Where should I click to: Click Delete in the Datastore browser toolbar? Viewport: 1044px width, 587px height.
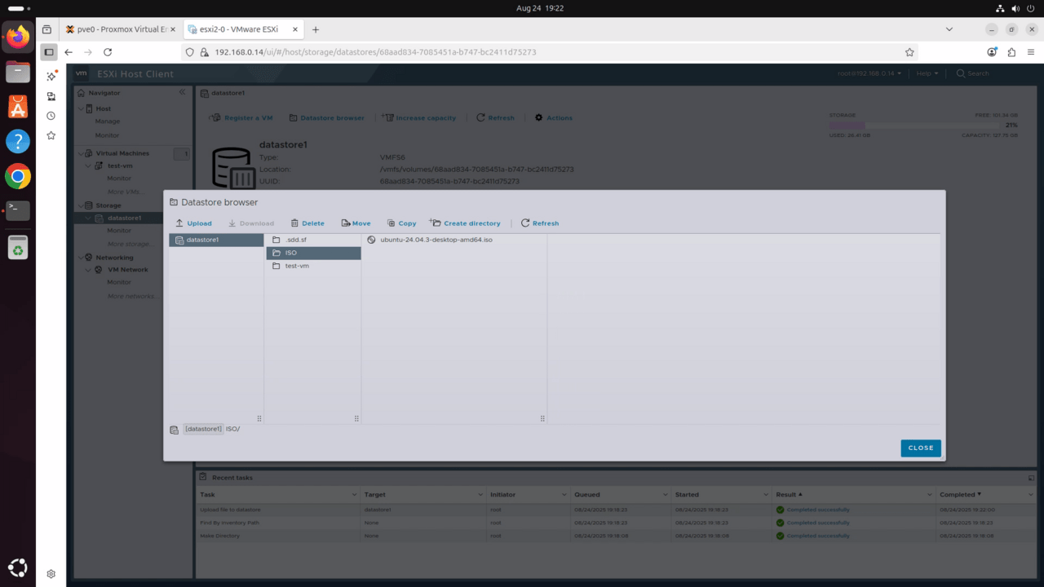(x=307, y=223)
